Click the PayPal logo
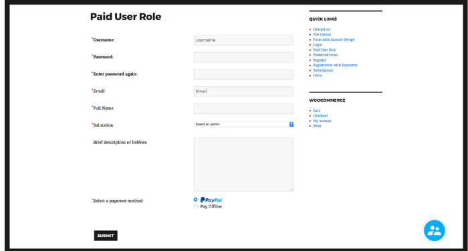The image size is (468, 251). [x=211, y=200]
